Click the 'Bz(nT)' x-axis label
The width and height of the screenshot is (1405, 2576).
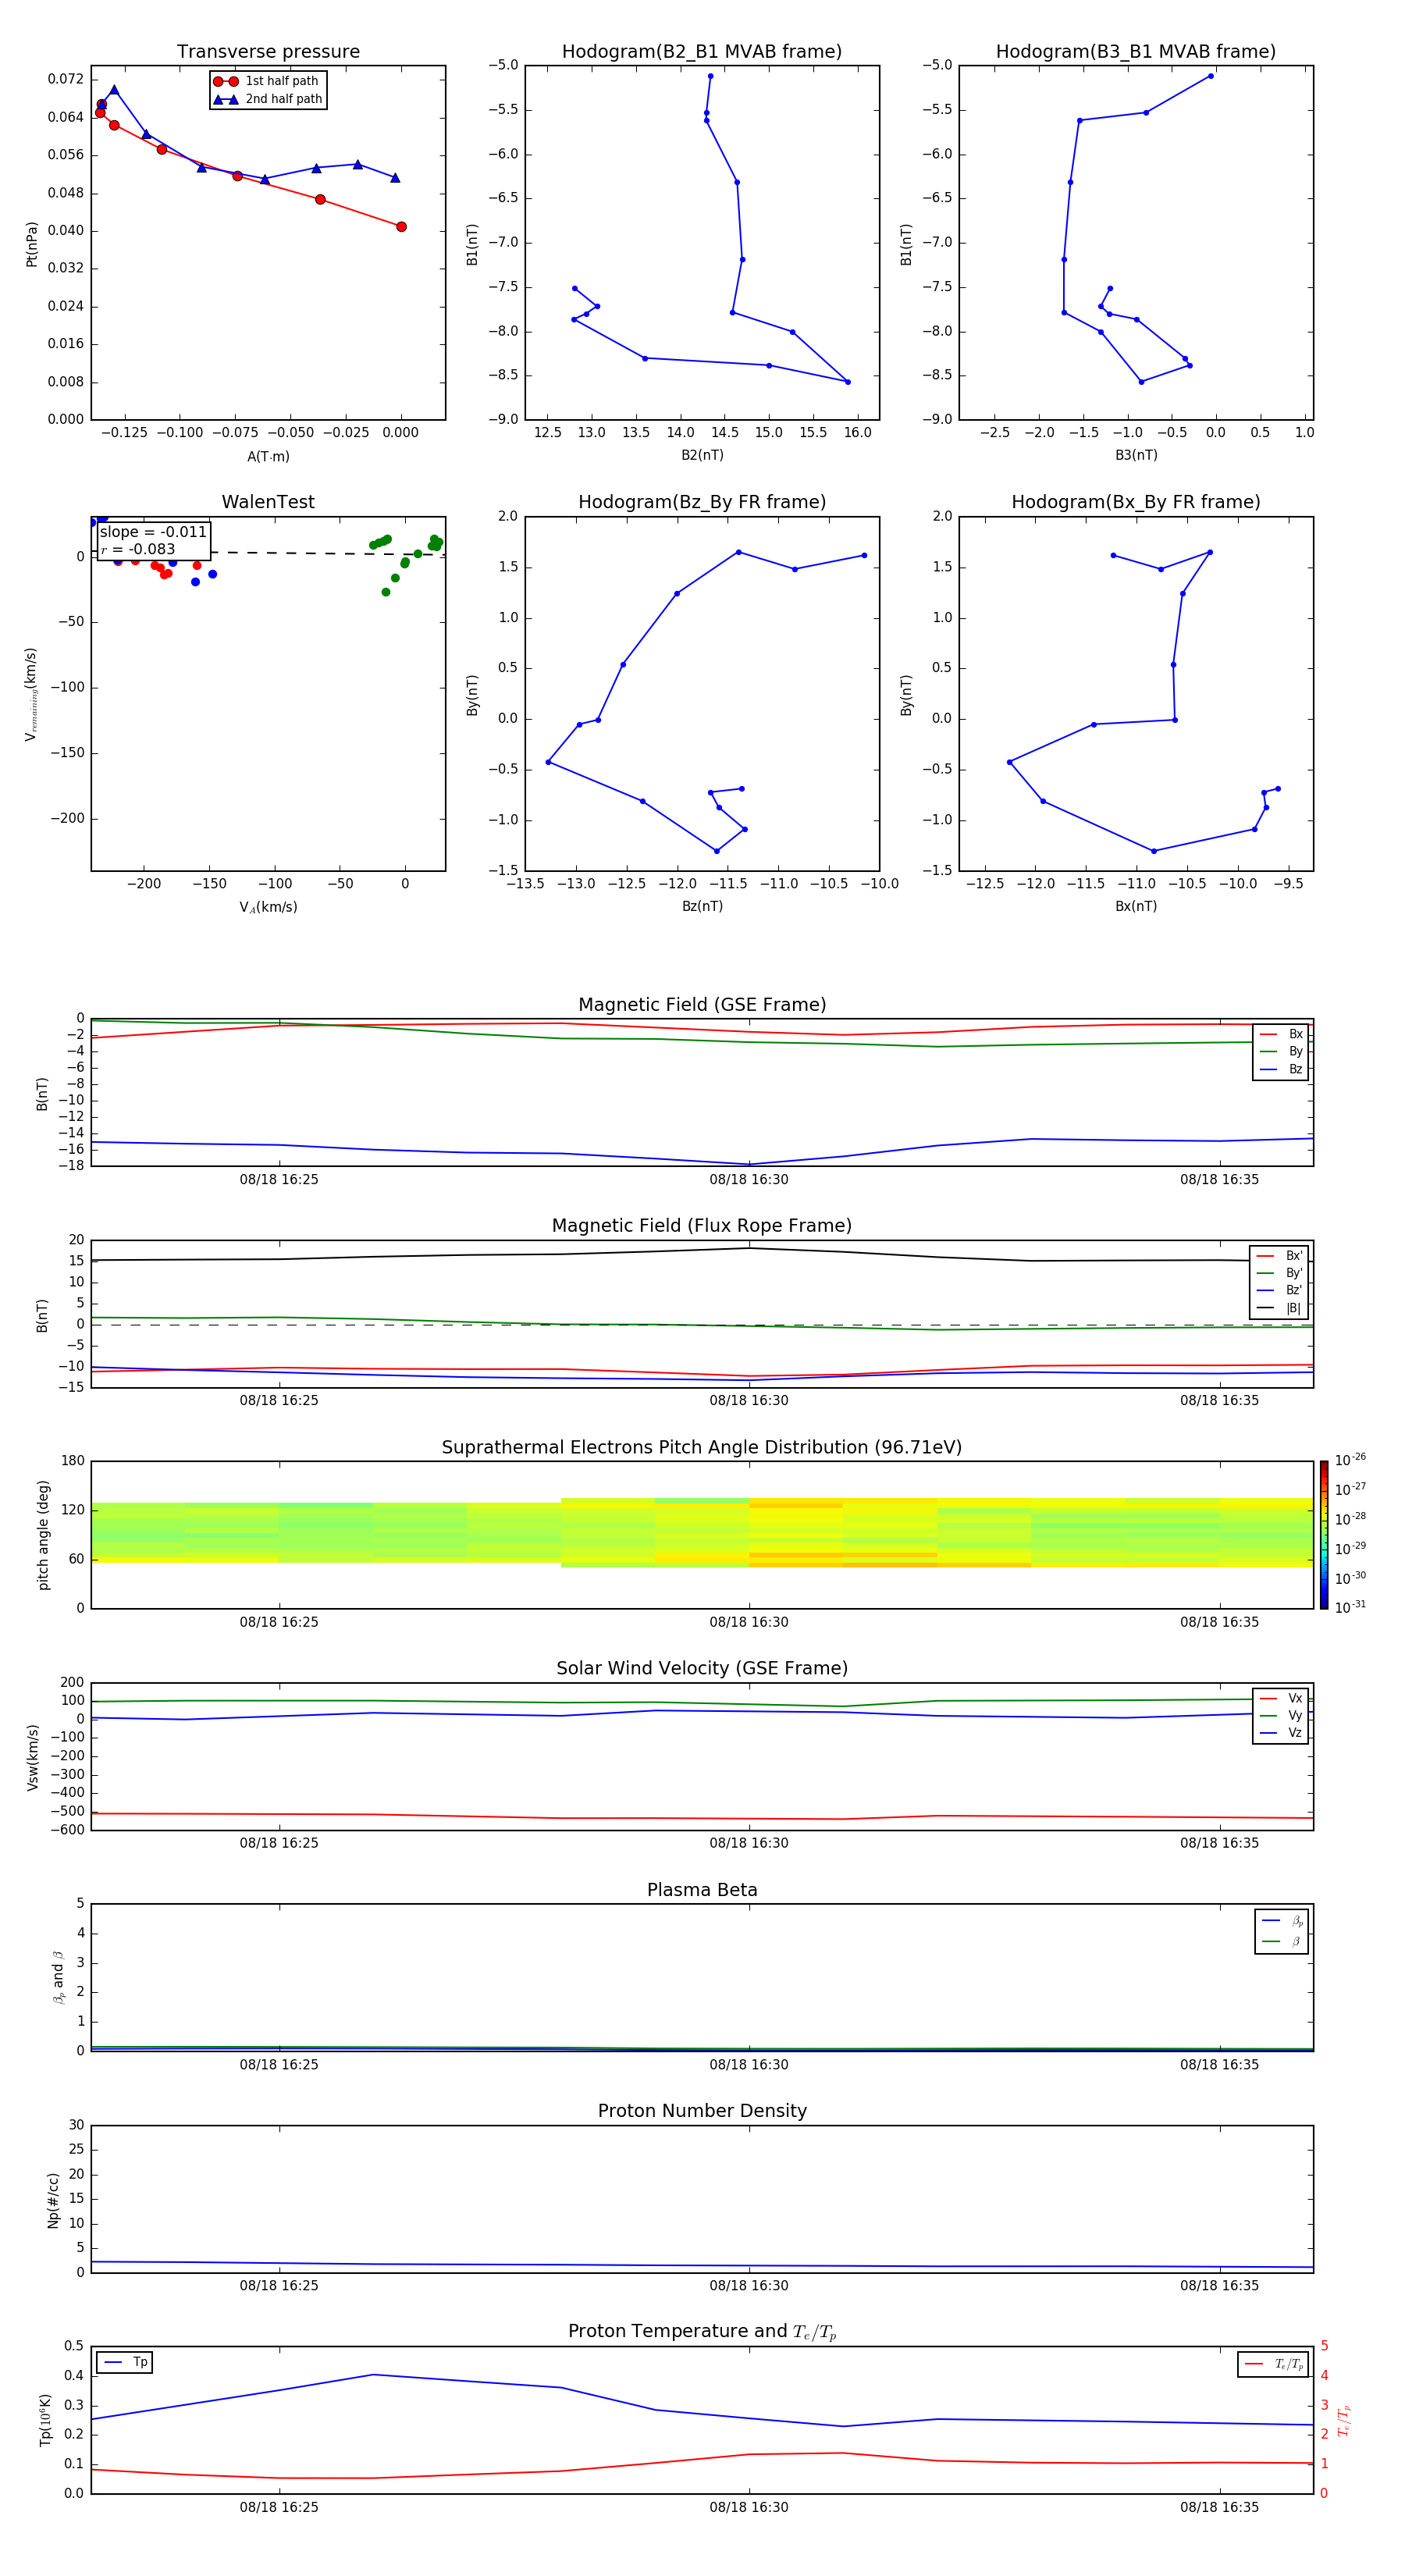tap(702, 906)
